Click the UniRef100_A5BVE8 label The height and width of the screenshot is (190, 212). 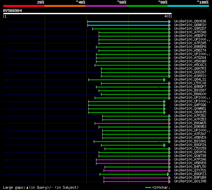click(x=190, y=163)
